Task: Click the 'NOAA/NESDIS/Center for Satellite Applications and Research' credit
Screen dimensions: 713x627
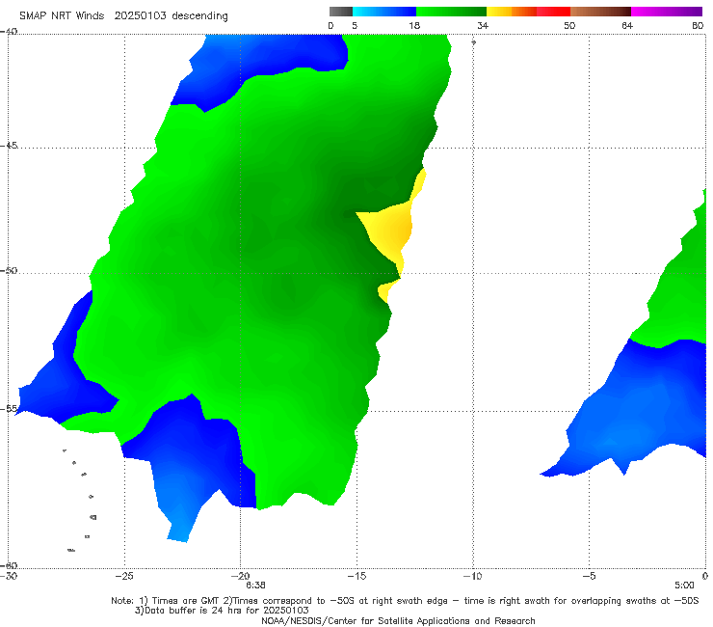Action: point(398,620)
